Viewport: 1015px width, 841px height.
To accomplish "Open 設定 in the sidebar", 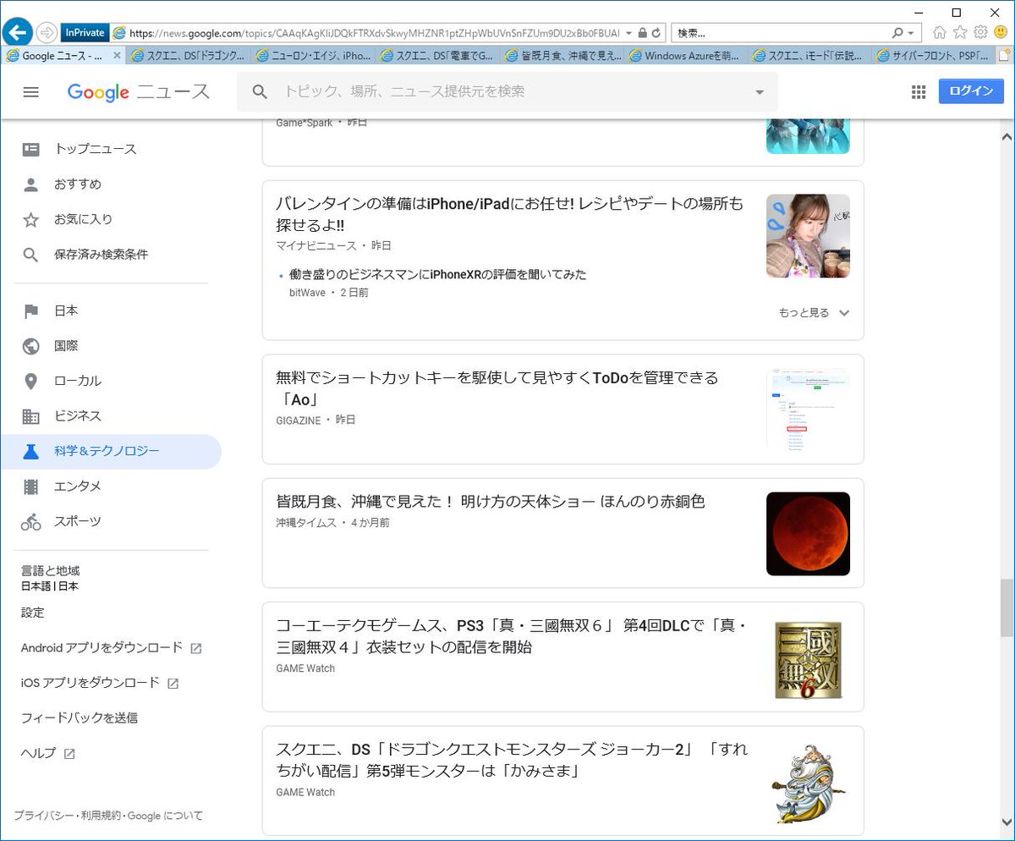I will pos(33,613).
